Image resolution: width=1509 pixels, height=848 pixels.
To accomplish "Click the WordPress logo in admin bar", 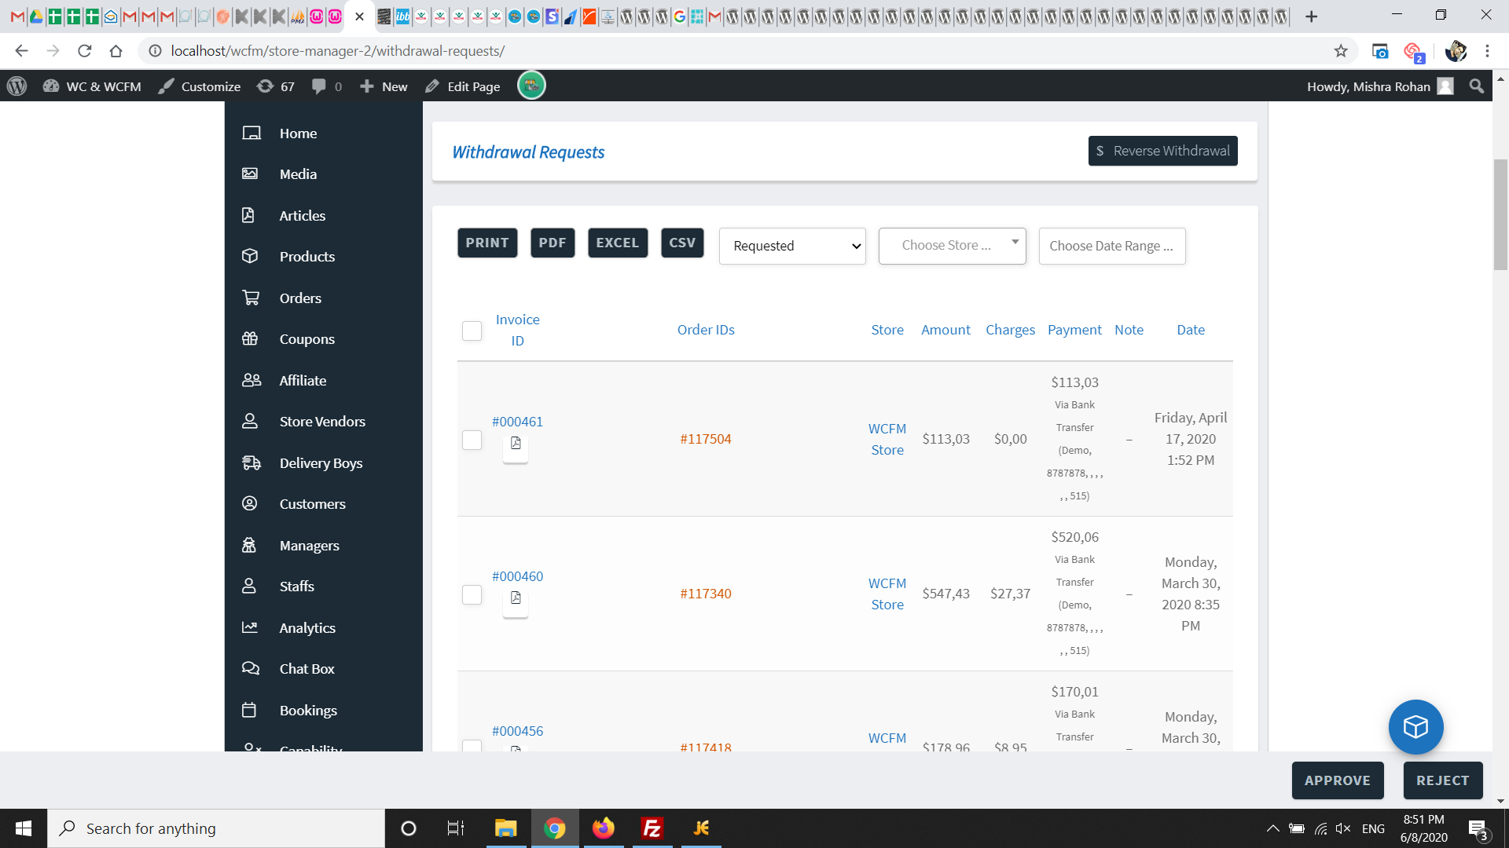I will point(17,86).
